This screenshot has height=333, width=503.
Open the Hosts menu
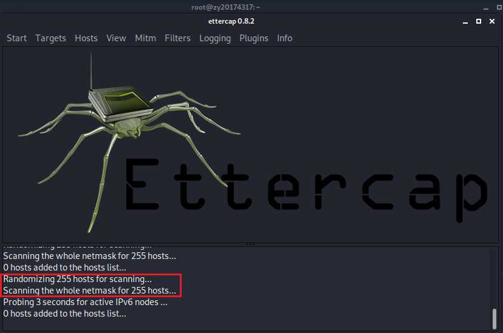pyautogui.click(x=86, y=38)
